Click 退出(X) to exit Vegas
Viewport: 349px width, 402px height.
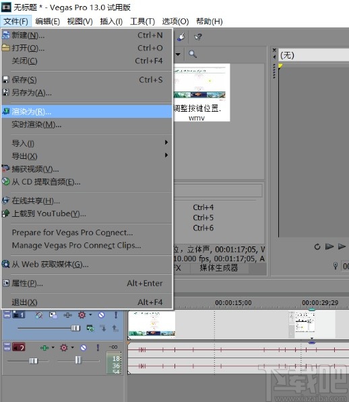pyautogui.click(x=87, y=302)
